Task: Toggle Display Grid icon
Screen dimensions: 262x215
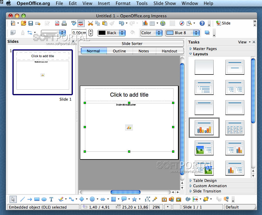Action: (172, 23)
